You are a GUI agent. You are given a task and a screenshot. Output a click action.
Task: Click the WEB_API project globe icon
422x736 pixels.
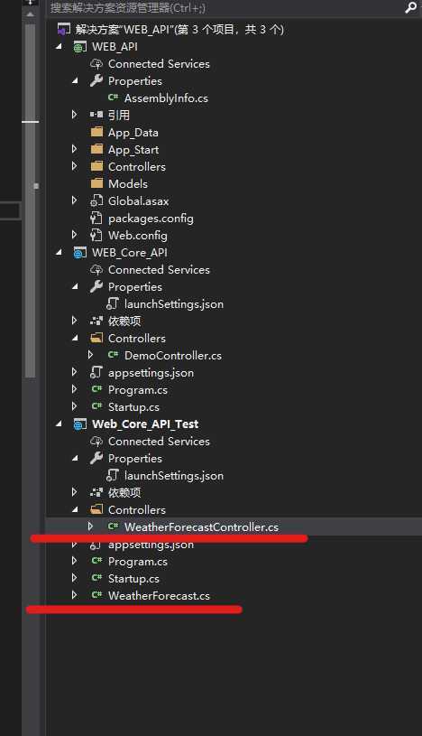click(x=79, y=47)
